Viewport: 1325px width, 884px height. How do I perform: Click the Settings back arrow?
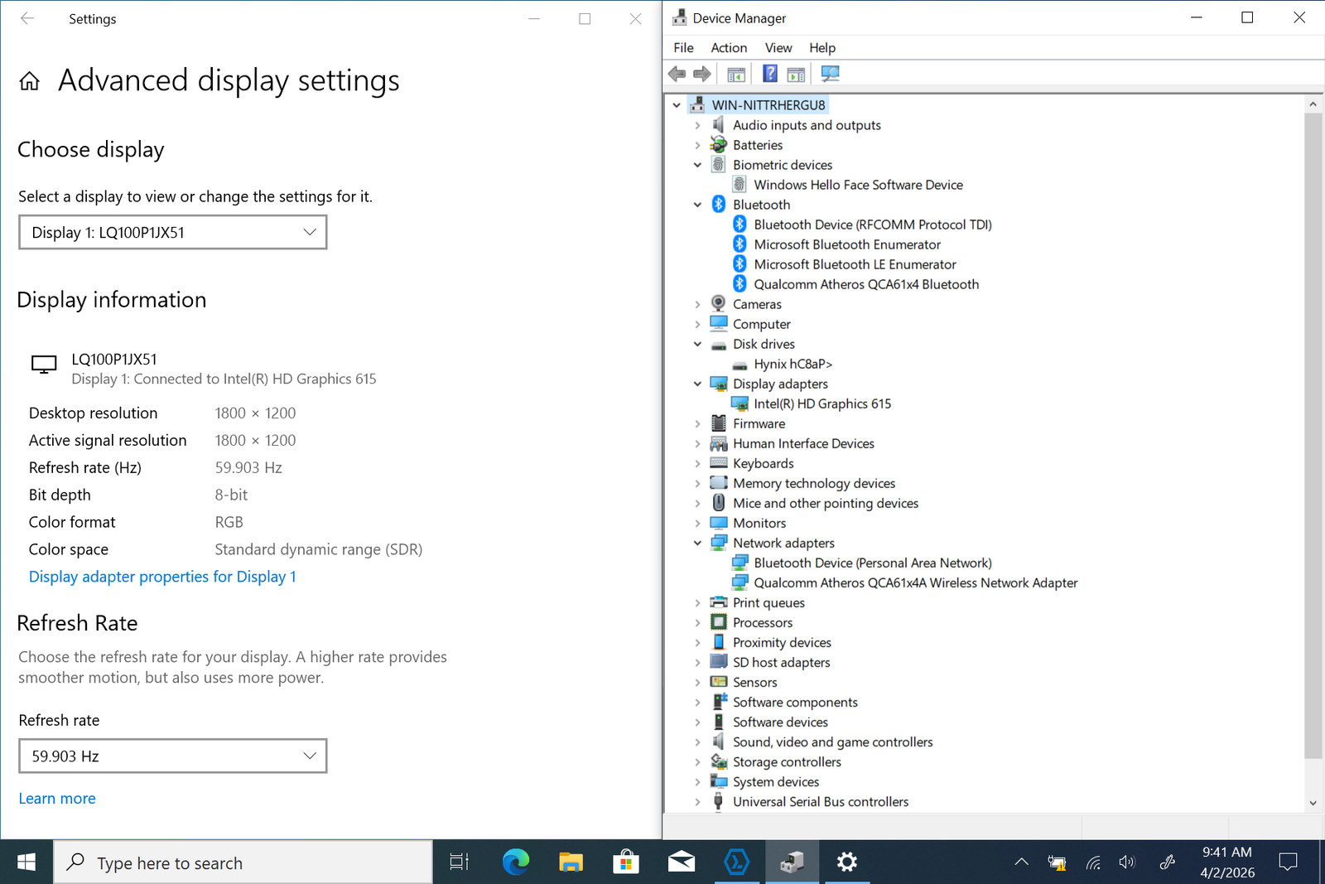pos(27,18)
